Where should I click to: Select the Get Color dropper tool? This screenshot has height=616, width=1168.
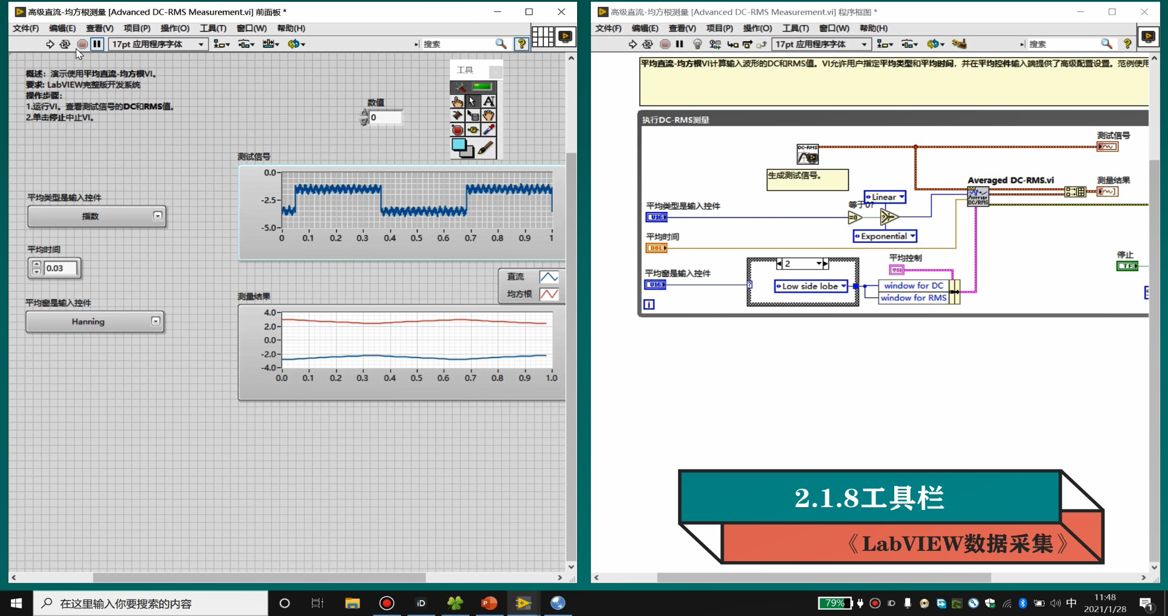click(x=488, y=130)
